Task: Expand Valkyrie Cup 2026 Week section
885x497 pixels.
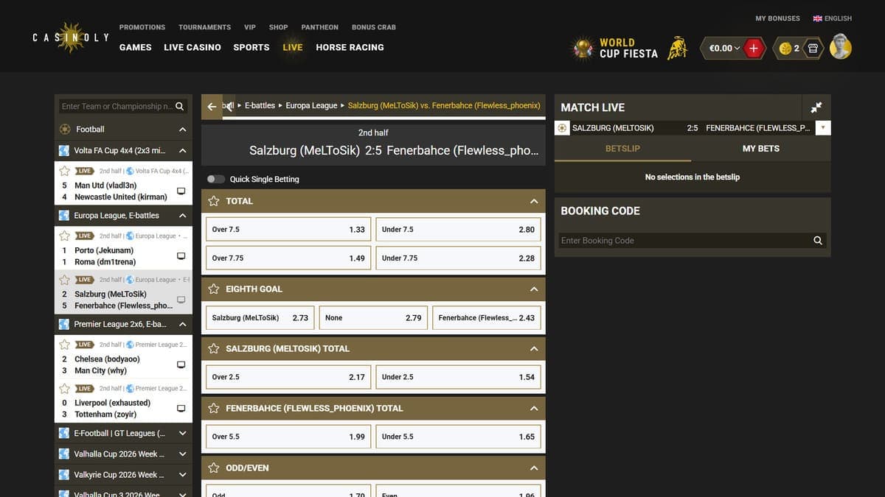Action: click(x=183, y=475)
